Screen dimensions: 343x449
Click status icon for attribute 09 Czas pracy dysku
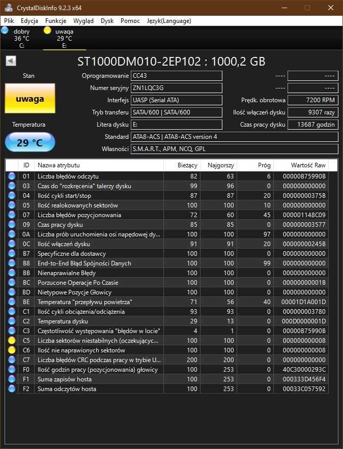(x=12, y=225)
